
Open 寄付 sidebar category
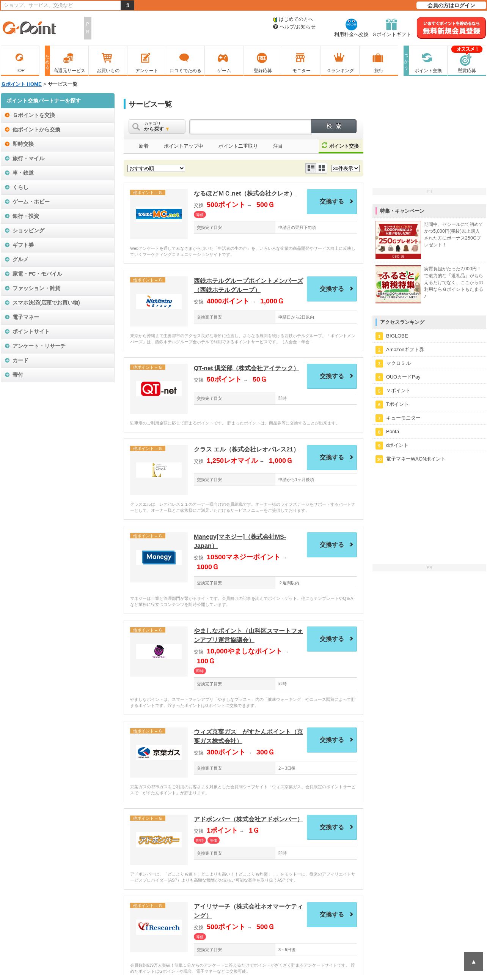click(58, 375)
